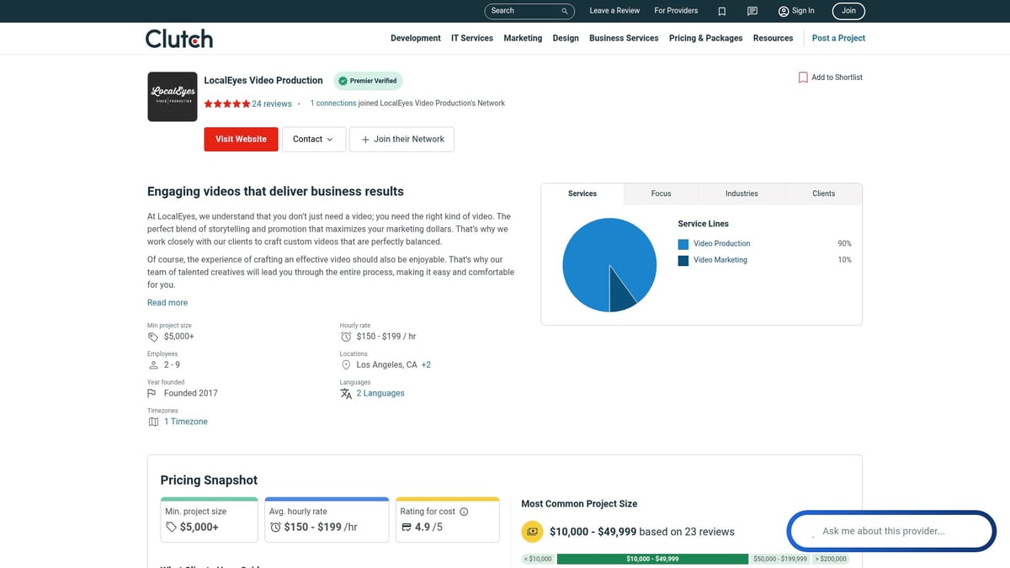Click the Video Production blue color swatch
1010x568 pixels.
coord(683,244)
